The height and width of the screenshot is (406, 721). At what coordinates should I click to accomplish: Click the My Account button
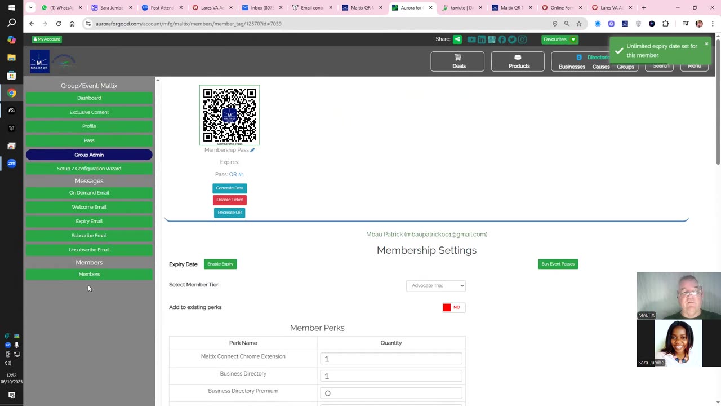click(47, 39)
